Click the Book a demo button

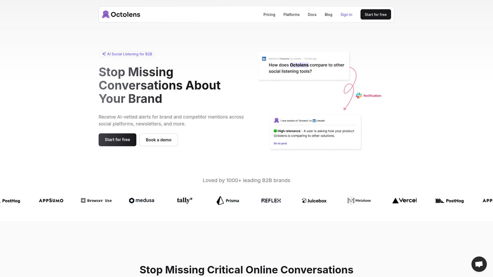(158, 140)
